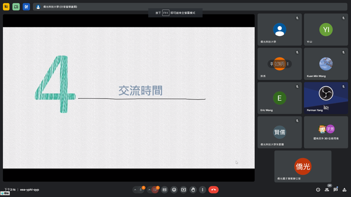
Task: Select the YI LI participant tile
Action: 326,29
